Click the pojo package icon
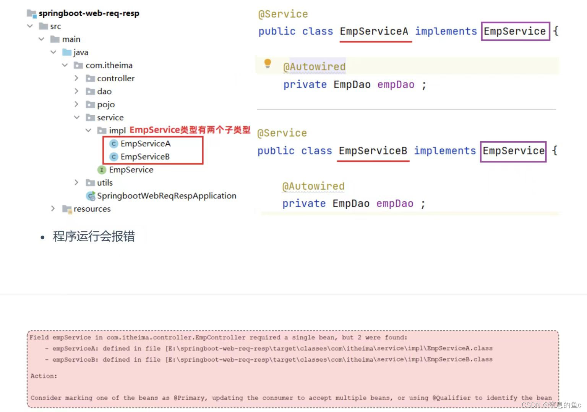Viewport: 587px width, 412px height. pyautogui.click(x=90, y=104)
